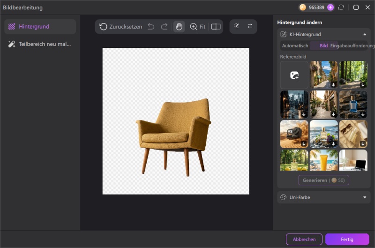375x248 pixels.
Task: Choose the rainy night city thumbnail
Action: (x=294, y=105)
